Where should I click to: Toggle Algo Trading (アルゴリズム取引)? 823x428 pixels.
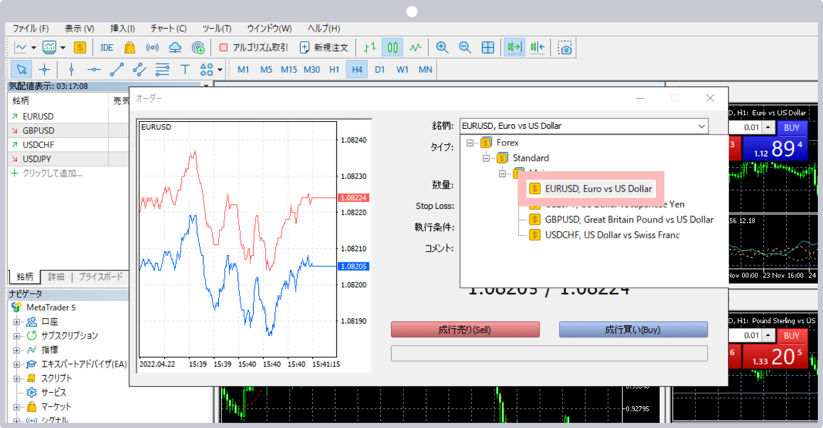point(254,48)
